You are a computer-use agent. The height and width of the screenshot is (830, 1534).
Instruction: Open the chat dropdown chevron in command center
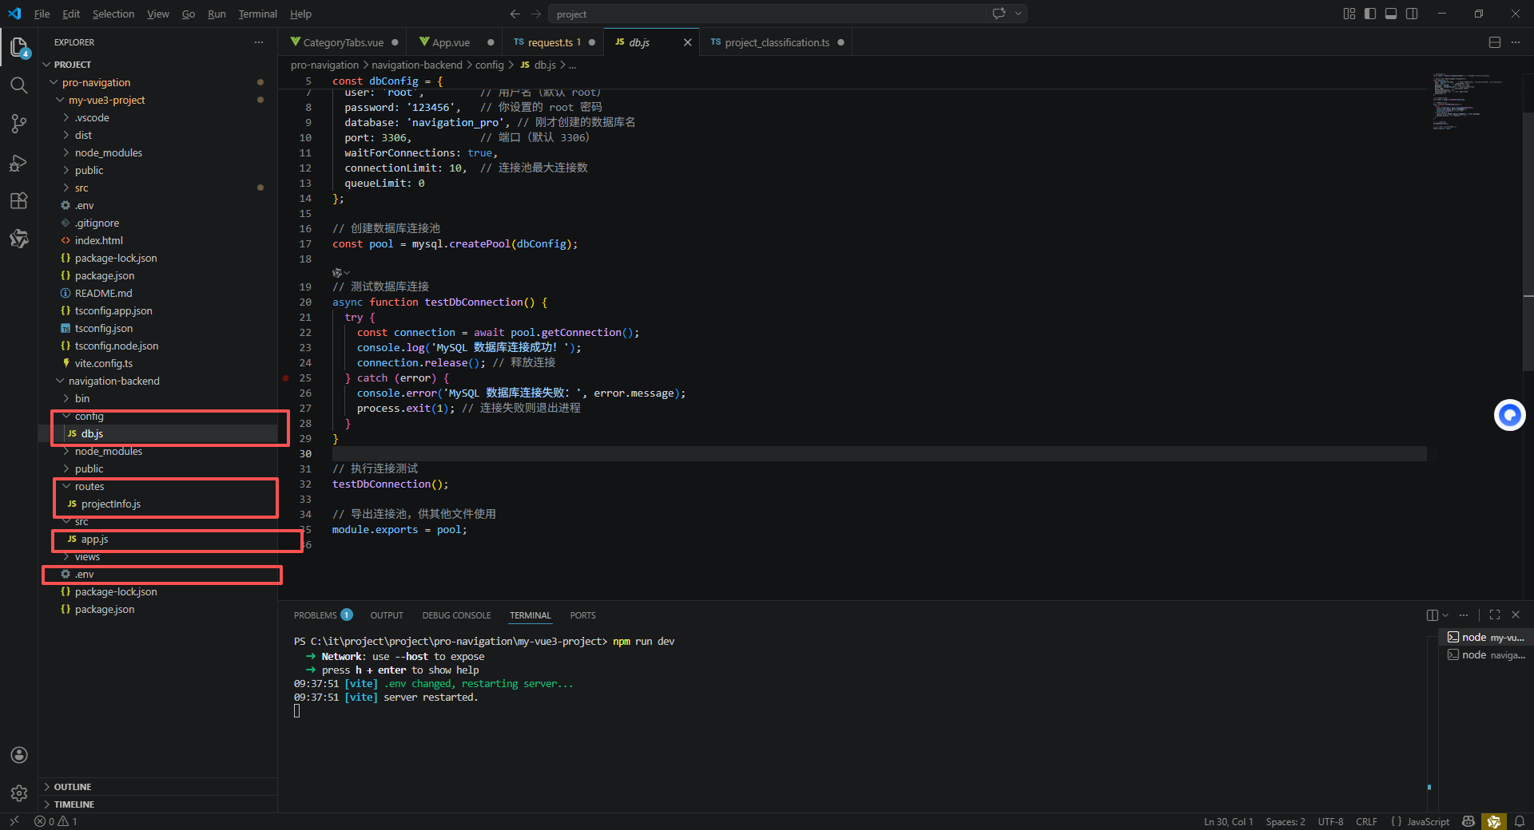click(1018, 14)
